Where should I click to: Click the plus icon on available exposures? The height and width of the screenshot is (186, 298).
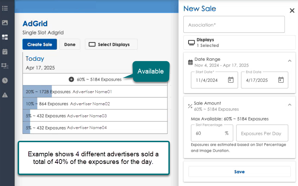[x=71, y=79]
